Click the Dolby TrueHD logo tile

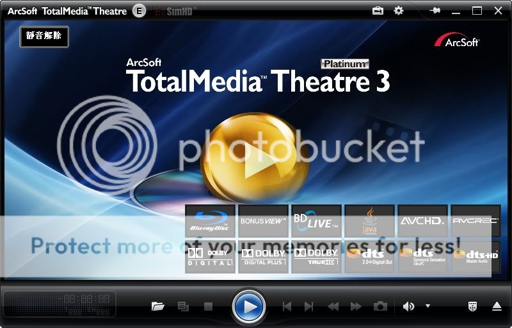316,257
